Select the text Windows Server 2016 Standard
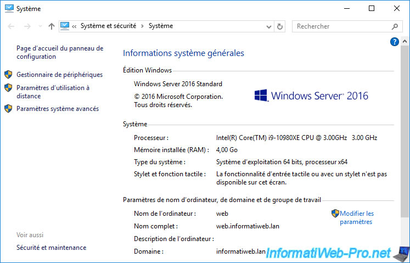The image size is (410, 263). [178, 84]
